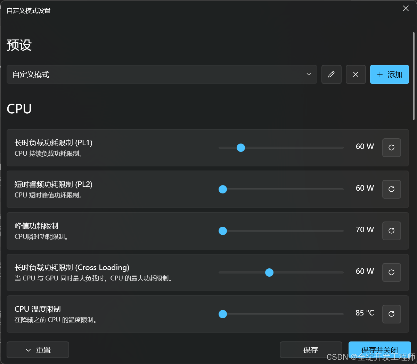The width and height of the screenshot is (417, 364).
Task: Reset the PL1 long-term power limit
Action: click(x=391, y=148)
